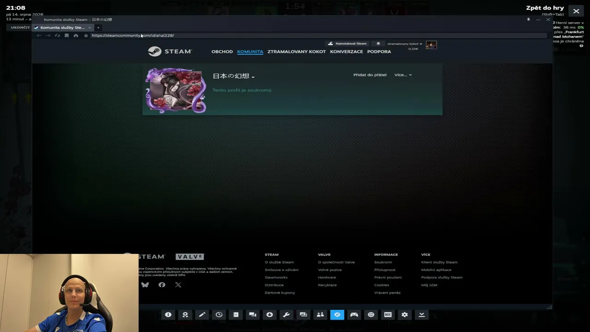The image size is (590, 332).
Task: Open Právní poučení footer link
Action: (388, 278)
